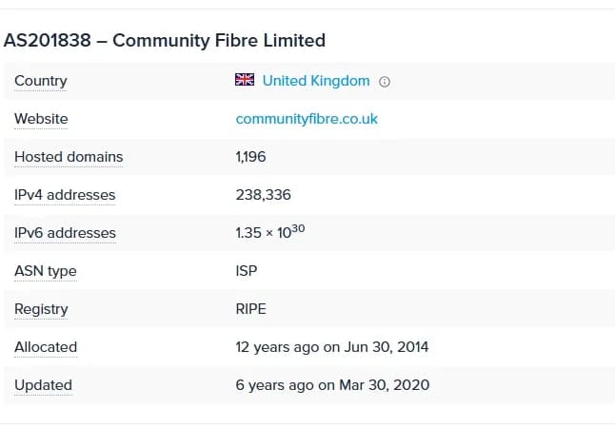Click the underlined Hosted domains label
615x428 pixels.
[x=69, y=157]
